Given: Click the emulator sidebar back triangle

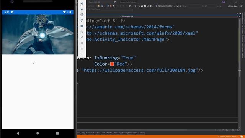Looking at the screenshot, I should pos(82,37).
